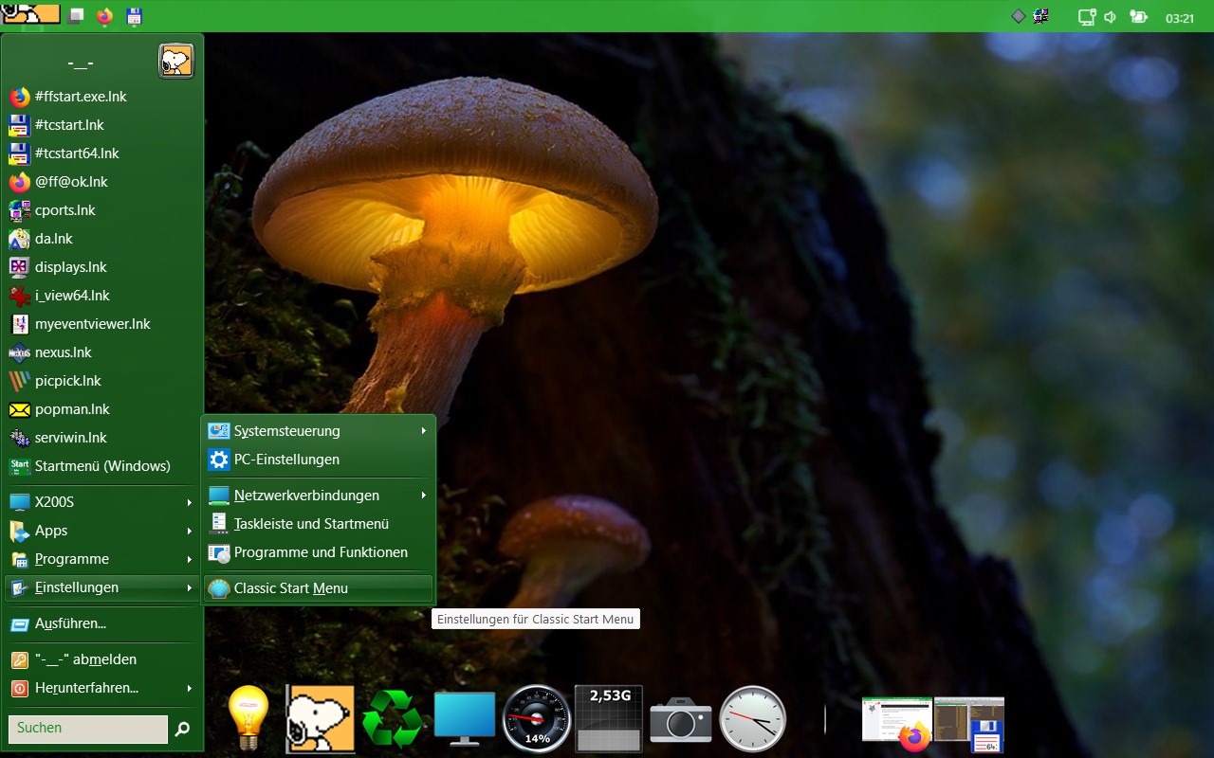Open the CPU speedometer gauge widget
Image resolution: width=1214 pixels, height=758 pixels.
(x=537, y=719)
